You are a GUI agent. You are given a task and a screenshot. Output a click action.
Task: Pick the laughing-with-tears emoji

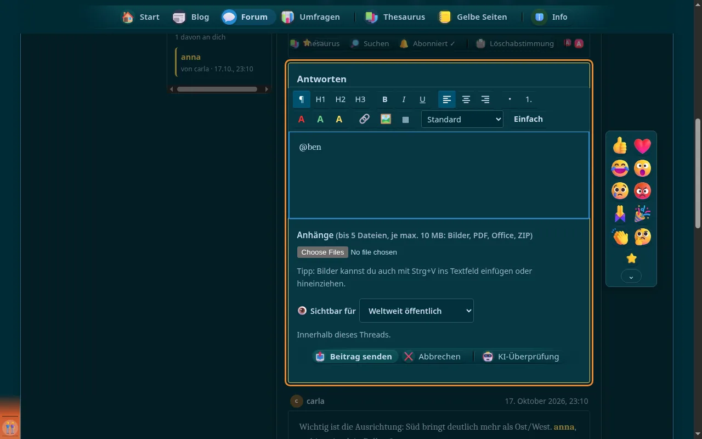point(620,168)
